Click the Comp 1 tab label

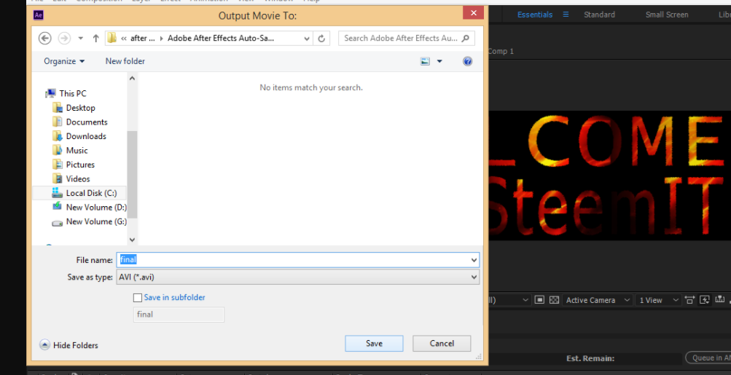coord(501,51)
